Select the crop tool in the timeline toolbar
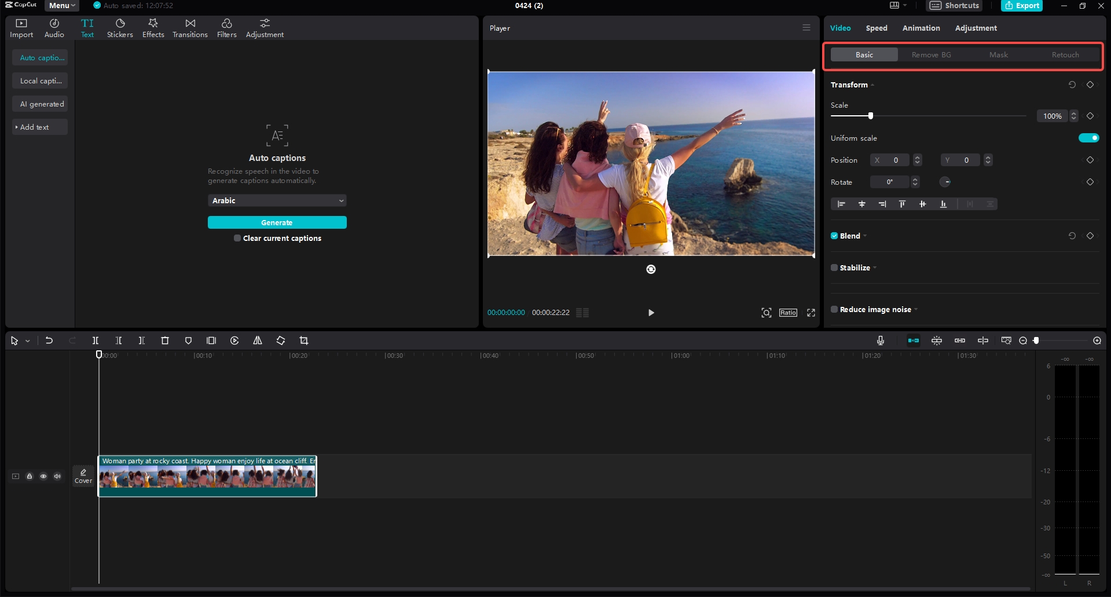 [x=303, y=340]
